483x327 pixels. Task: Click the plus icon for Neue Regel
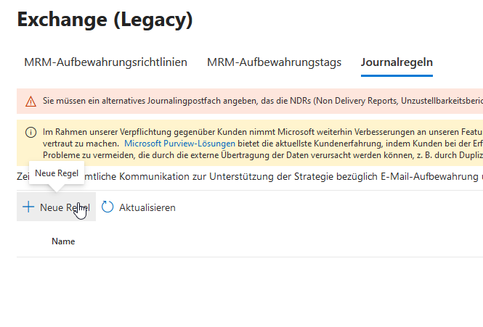28,207
